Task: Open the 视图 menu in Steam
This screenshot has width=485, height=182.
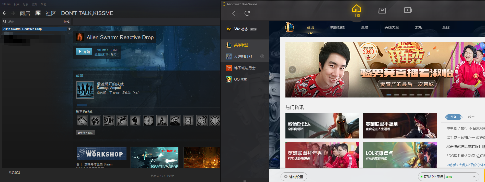Action: pyautogui.click(x=17, y=4)
